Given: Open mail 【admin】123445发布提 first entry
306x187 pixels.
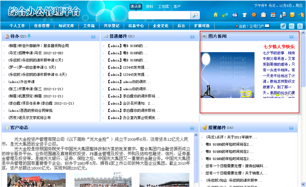Looking at the screenshot, I should (x=128, y=68).
